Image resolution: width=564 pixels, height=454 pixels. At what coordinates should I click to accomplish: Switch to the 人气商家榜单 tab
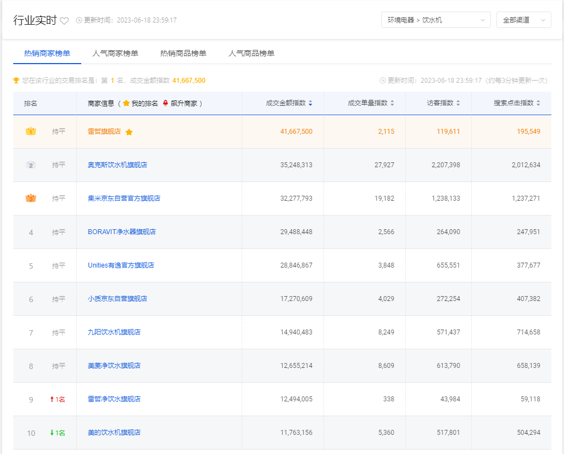tap(115, 54)
